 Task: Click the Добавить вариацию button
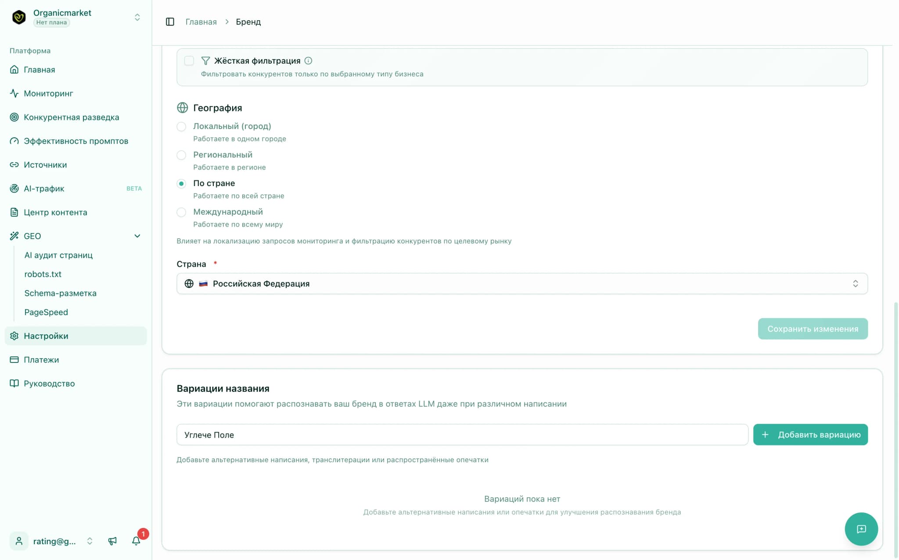pyautogui.click(x=810, y=434)
